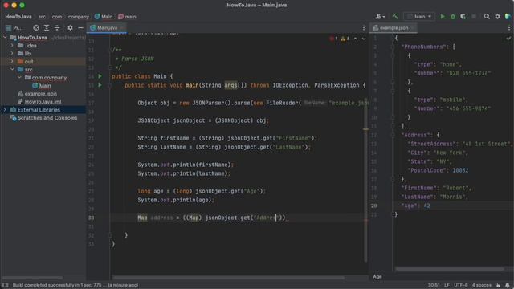Click the example.json horizontal scrollbar
514x289 pixels.
tap(450, 269)
